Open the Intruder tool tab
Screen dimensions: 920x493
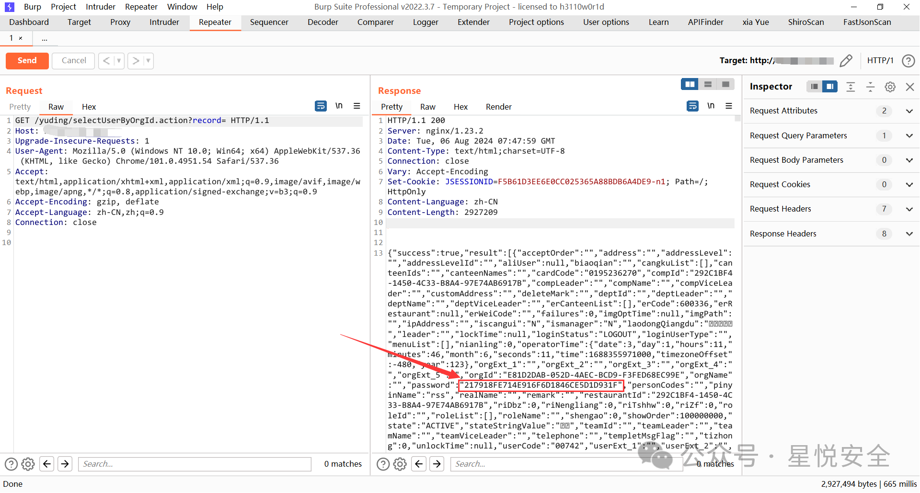[164, 22]
